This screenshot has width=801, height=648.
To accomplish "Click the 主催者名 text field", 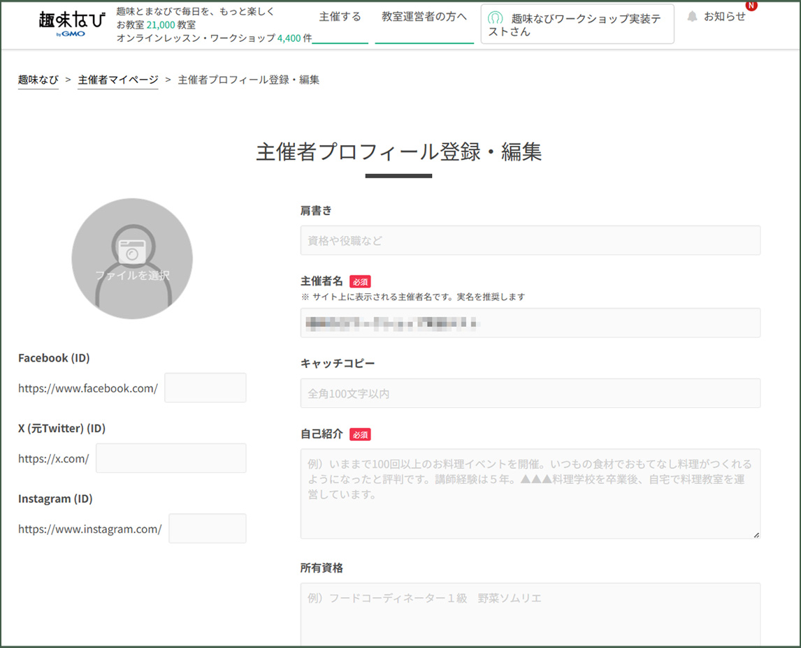I will click(530, 323).
